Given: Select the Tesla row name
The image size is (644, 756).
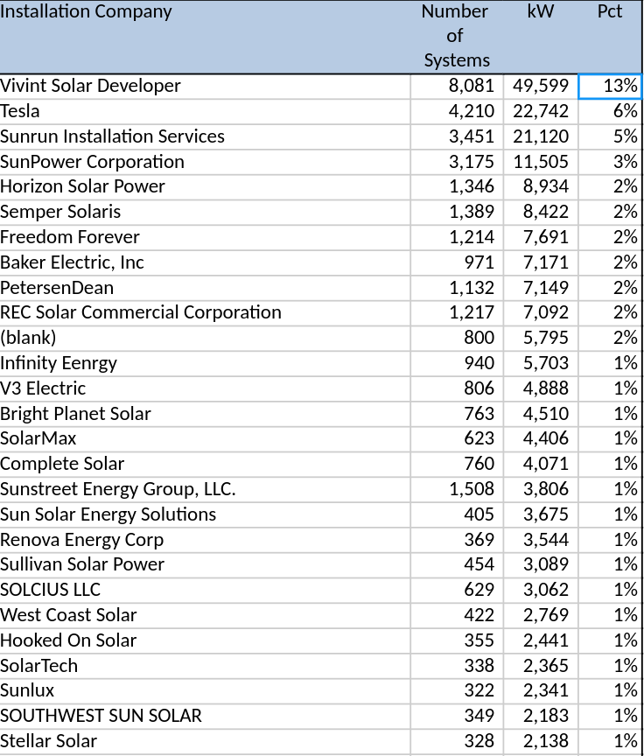Looking at the screenshot, I should (x=205, y=112).
